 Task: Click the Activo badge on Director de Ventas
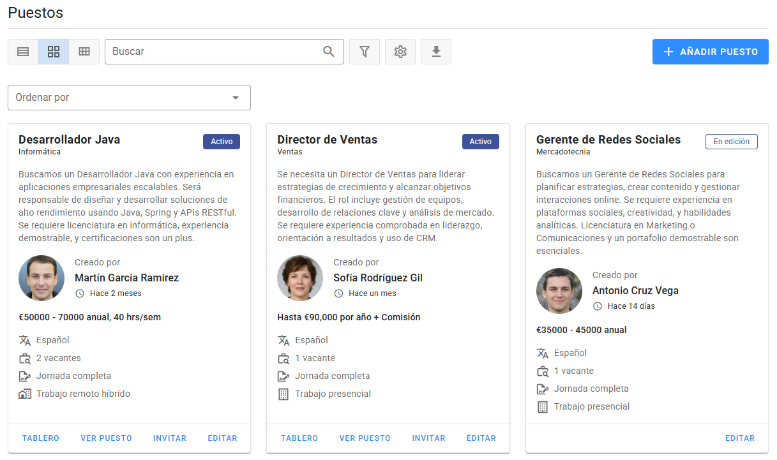(481, 142)
